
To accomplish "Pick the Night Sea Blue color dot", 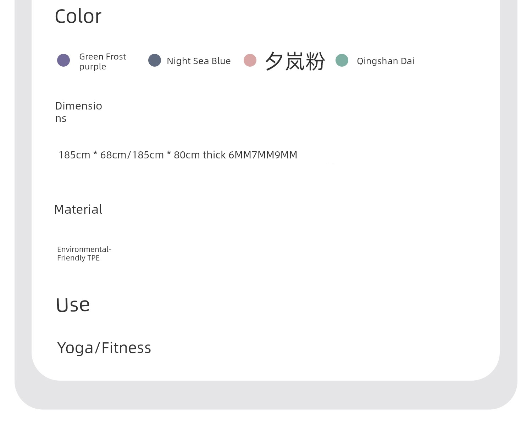I will (155, 60).
